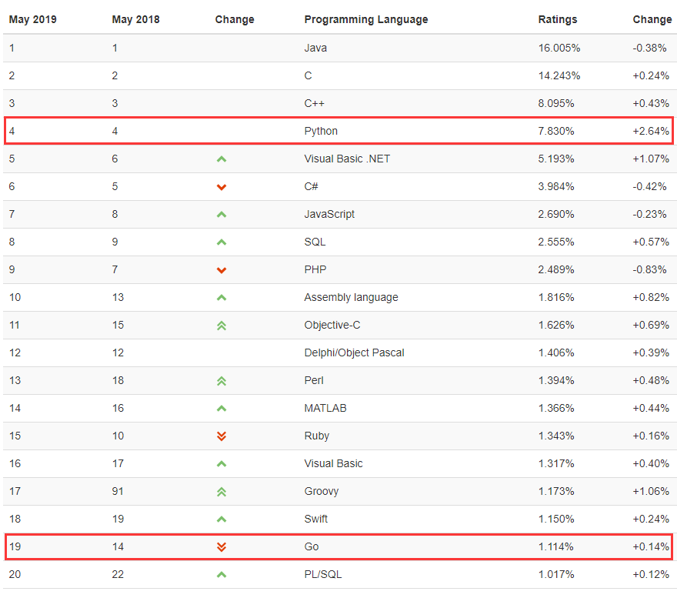Click the up arrow in Assembly language row
This screenshot has width=677, height=598.
point(222,297)
